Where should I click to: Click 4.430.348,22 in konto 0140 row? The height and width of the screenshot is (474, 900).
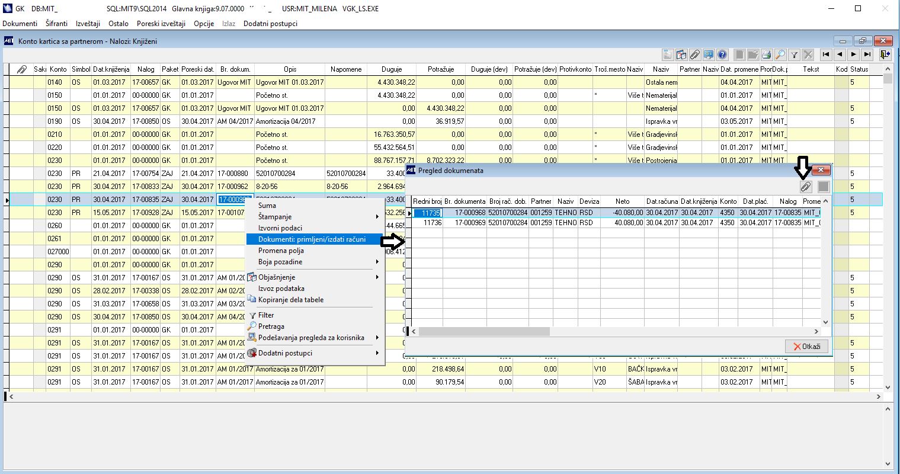click(392, 82)
